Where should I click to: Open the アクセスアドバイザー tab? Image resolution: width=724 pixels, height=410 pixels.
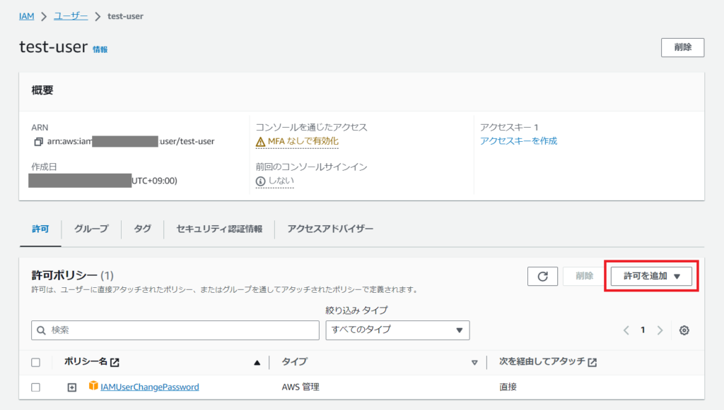(330, 229)
